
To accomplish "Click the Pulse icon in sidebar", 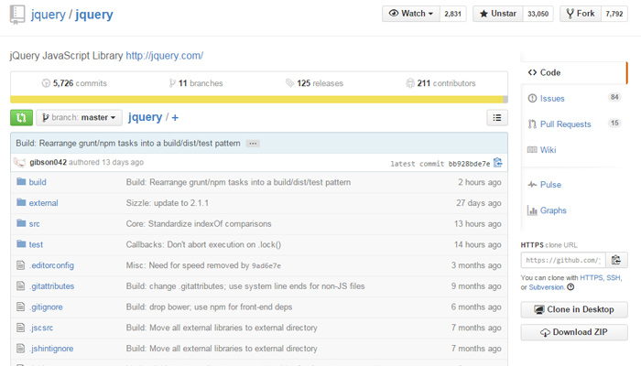I will tap(532, 185).
